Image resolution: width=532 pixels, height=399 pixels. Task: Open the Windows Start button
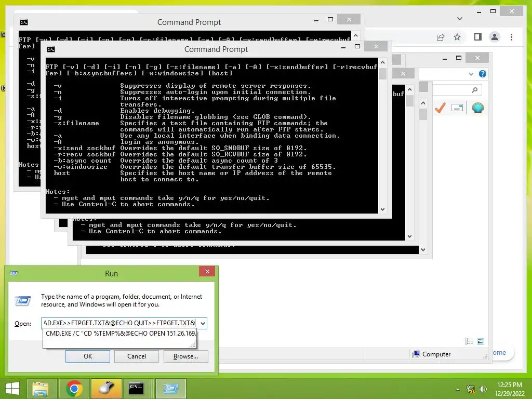pyautogui.click(x=12, y=389)
